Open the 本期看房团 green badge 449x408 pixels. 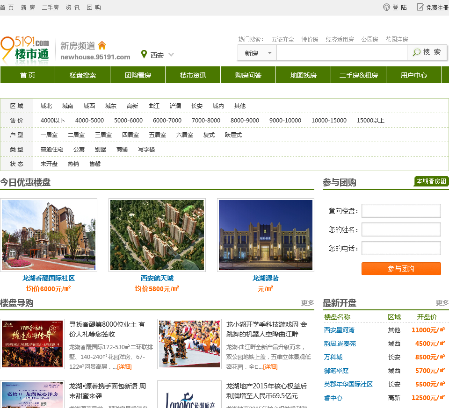coord(431,181)
